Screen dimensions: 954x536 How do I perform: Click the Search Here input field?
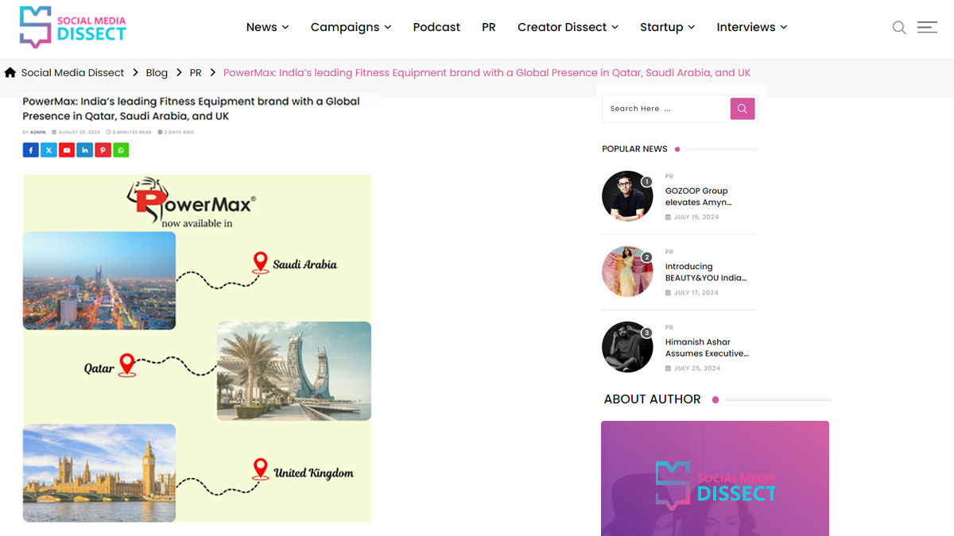click(666, 109)
